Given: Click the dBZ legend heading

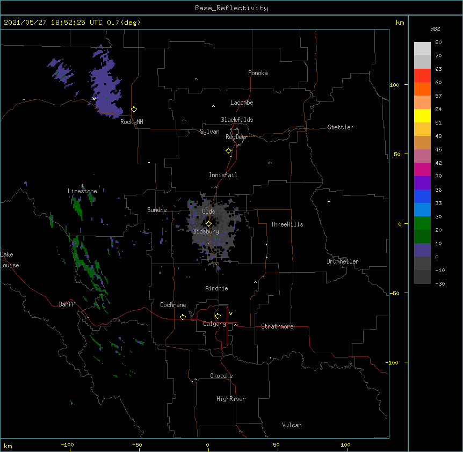Looking at the screenshot, I should point(435,28).
